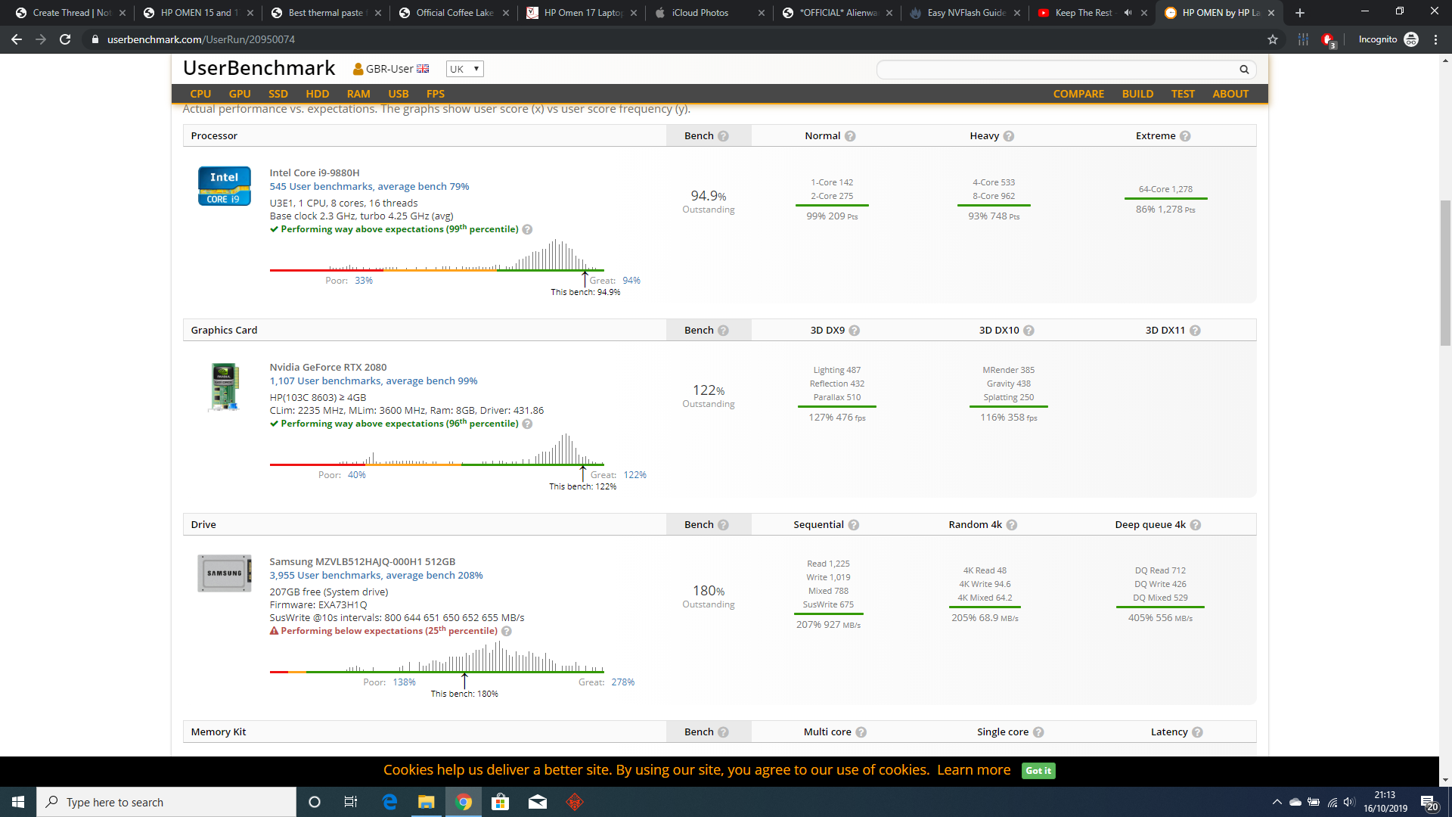The height and width of the screenshot is (817, 1452).
Task: Click the UserBenchmark site title
Action: pyautogui.click(x=259, y=68)
